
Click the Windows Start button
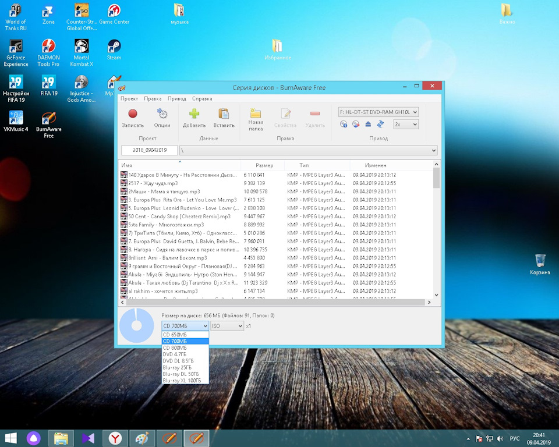click(10, 438)
